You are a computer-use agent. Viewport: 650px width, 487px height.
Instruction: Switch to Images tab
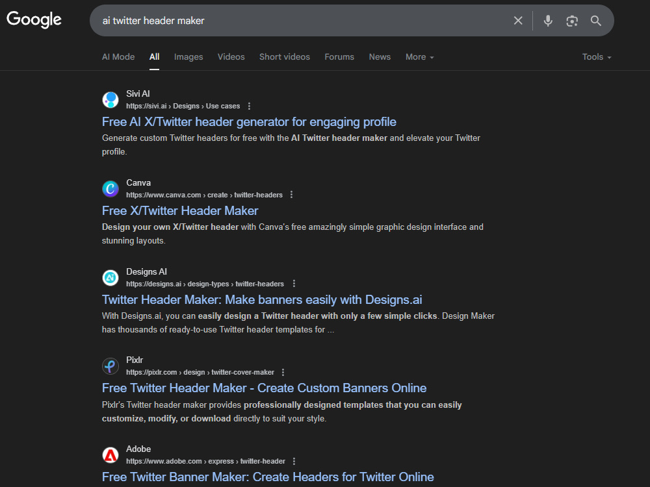[x=188, y=56]
